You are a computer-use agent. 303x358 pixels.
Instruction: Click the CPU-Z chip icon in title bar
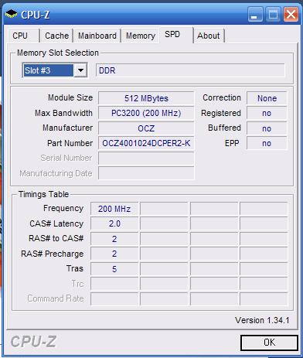[x=11, y=14]
